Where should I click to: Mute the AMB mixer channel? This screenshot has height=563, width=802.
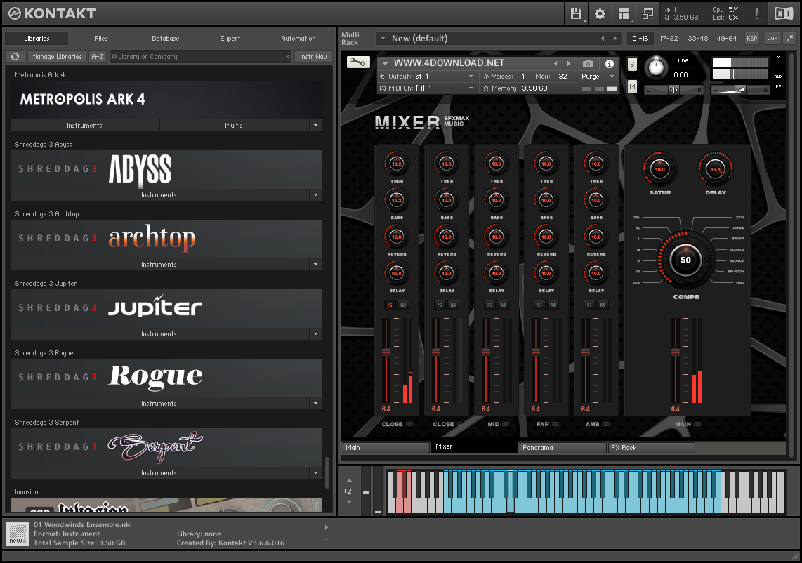click(603, 305)
